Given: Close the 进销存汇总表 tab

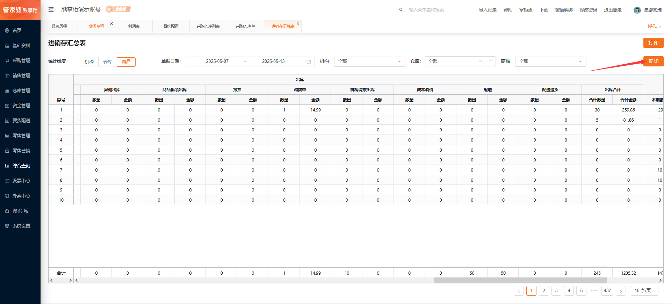Looking at the screenshot, I should 298,24.
